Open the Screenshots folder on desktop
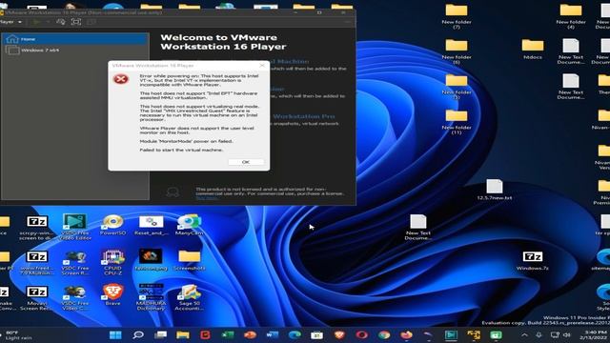 tap(189, 260)
